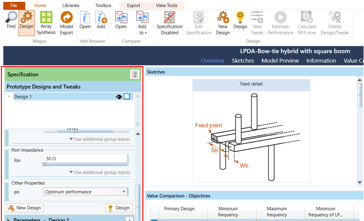The height and width of the screenshot is (221, 364).
Task: Click the Design lightbulb ribbon icon
Action: (x=240, y=17)
